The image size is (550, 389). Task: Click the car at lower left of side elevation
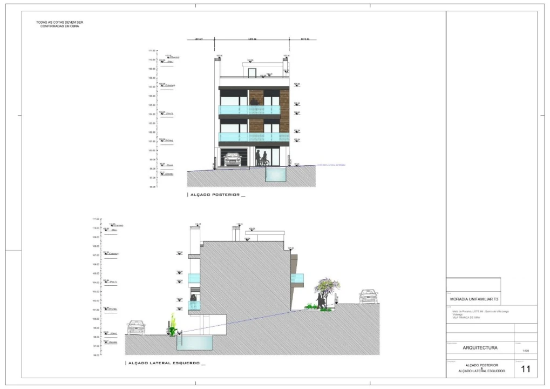[137, 327]
